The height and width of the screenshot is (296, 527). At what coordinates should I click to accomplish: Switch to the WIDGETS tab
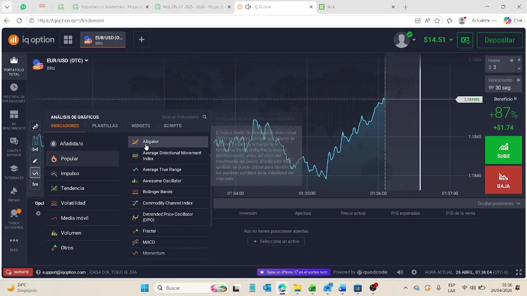pos(141,126)
